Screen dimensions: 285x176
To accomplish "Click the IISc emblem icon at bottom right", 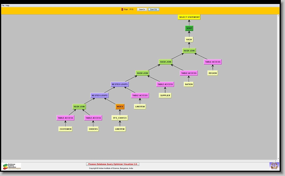I will pyautogui.click(x=274, y=165).
